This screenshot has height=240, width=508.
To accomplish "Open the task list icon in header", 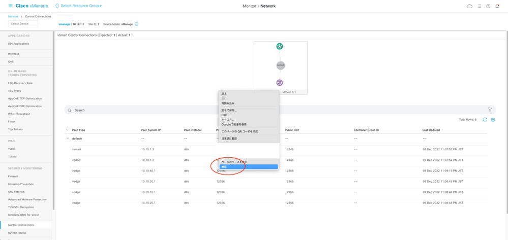I will pyautogui.click(x=480, y=6).
